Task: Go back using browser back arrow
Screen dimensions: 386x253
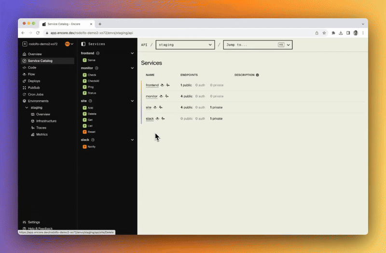Action: click(23, 33)
